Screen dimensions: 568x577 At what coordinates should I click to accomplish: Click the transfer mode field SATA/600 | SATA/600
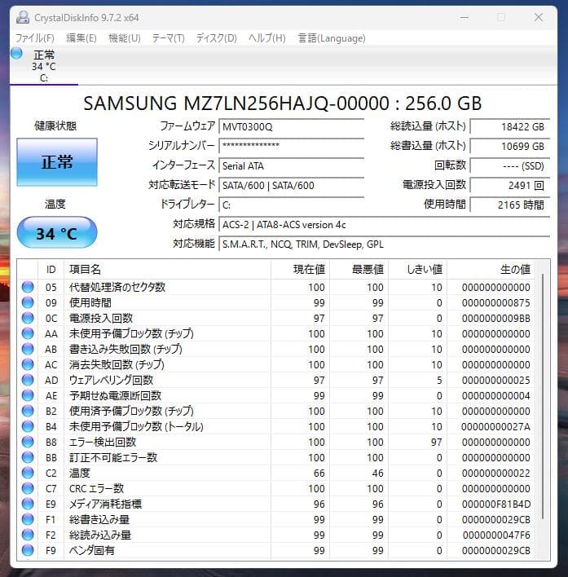tap(292, 185)
